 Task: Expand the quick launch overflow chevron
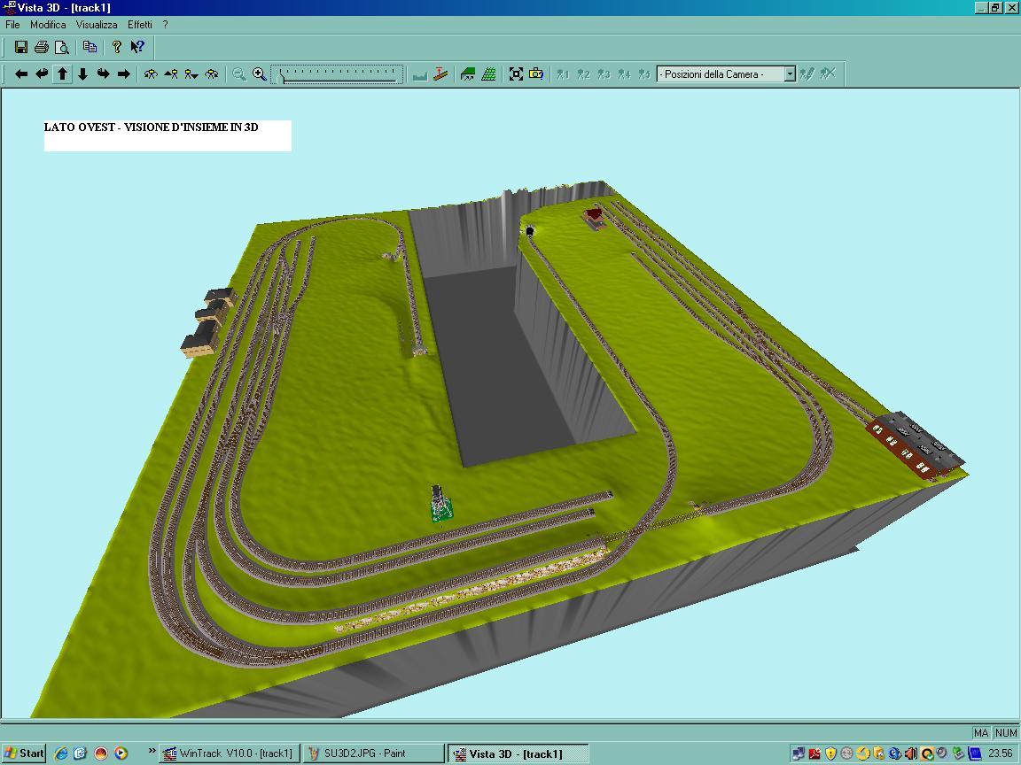(152, 751)
